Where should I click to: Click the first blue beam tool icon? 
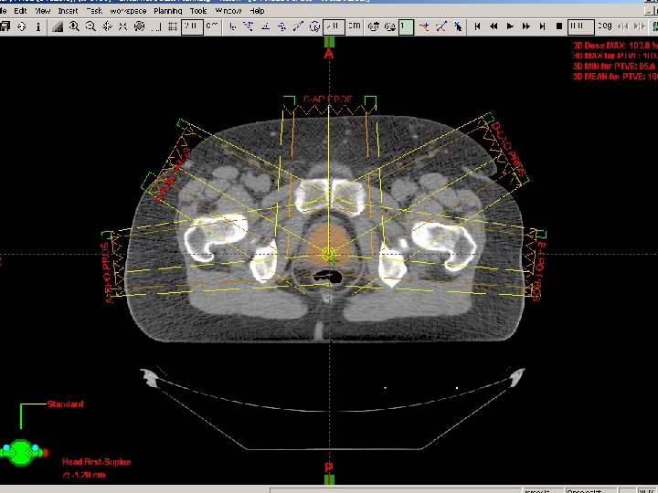pos(232,26)
